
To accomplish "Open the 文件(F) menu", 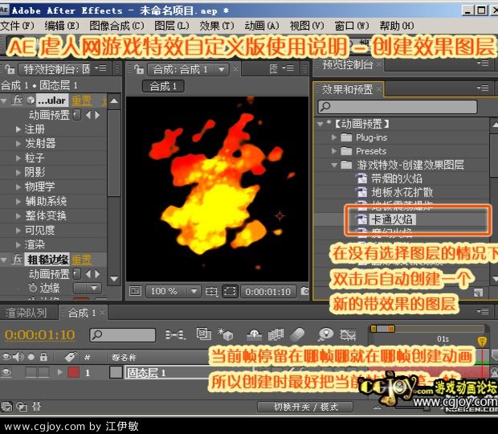I will [17, 26].
